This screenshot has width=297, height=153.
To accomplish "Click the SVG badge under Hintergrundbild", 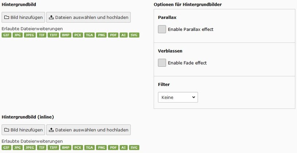I will pos(134,35).
